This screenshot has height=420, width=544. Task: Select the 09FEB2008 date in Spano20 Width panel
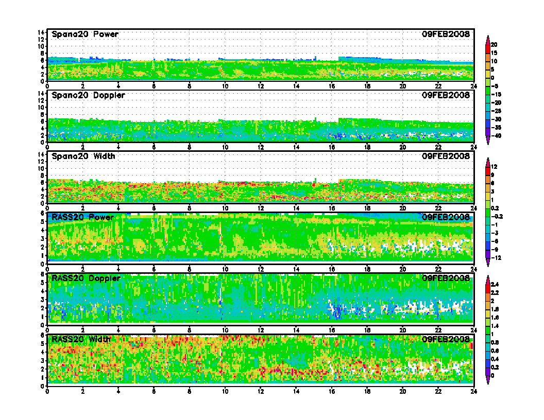pos(446,156)
